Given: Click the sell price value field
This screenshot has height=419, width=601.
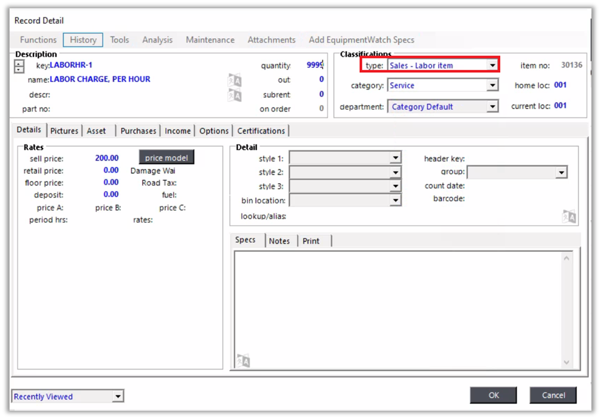Looking at the screenshot, I should point(107,158).
